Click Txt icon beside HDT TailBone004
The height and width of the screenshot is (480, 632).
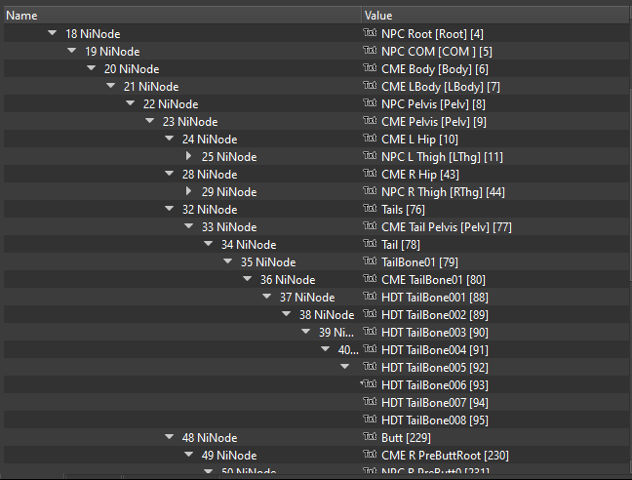click(x=370, y=349)
